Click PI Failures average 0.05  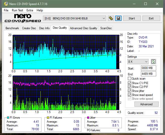pyautogui.click(x=76, y=122)
